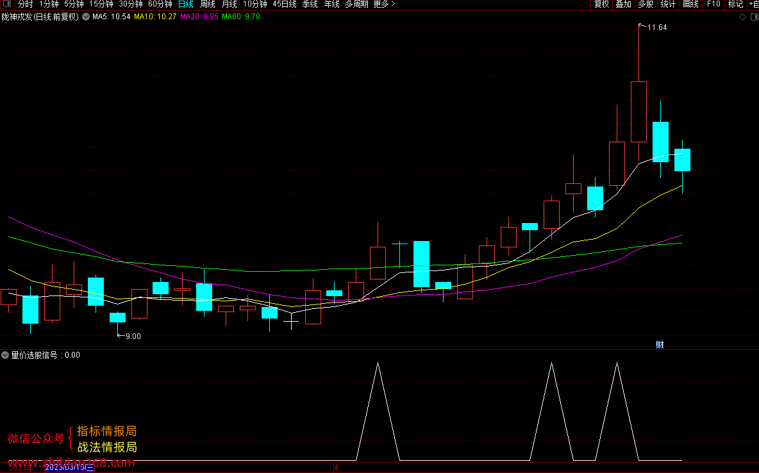The image size is (759, 473).
Task: Toggle the right side panel icon
Action: click(754, 17)
